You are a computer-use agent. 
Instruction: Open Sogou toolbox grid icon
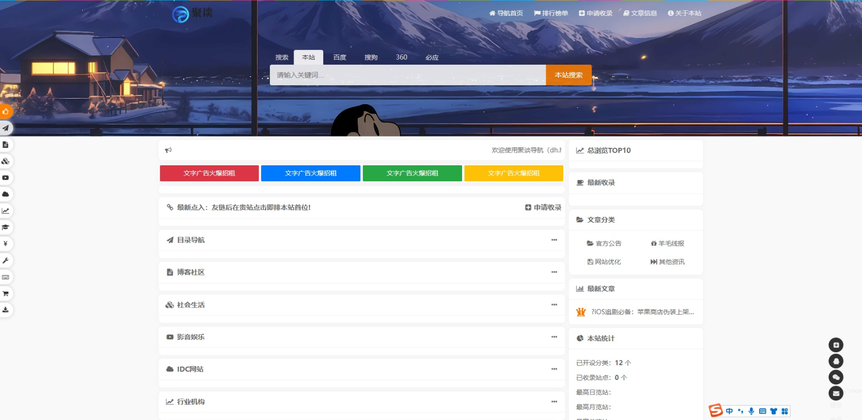pos(784,411)
